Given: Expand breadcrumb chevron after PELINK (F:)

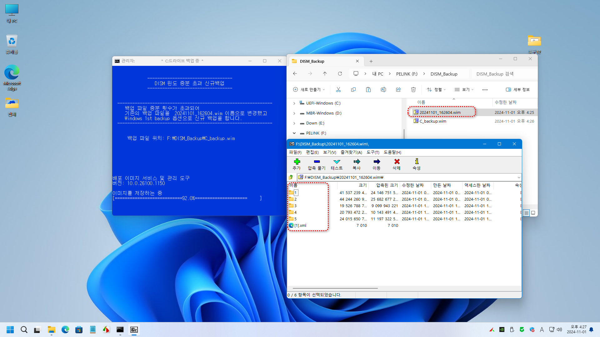Looking at the screenshot, I should (424, 74).
